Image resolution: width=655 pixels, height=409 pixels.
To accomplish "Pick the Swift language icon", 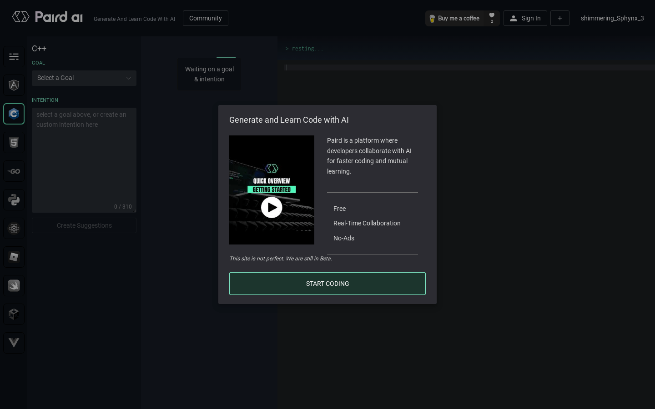I will (14, 285).
